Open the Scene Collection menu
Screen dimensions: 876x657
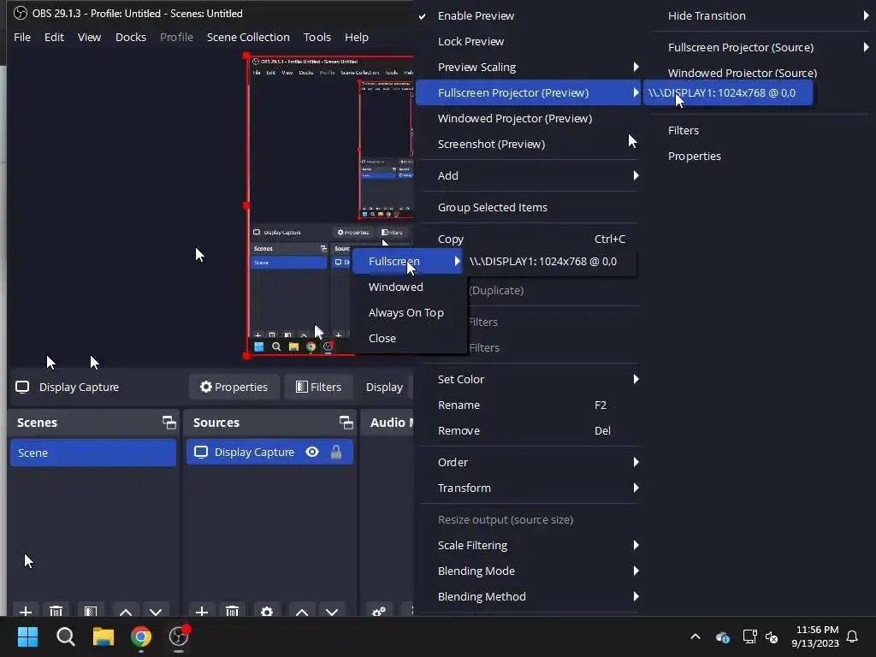pos(248,37)
